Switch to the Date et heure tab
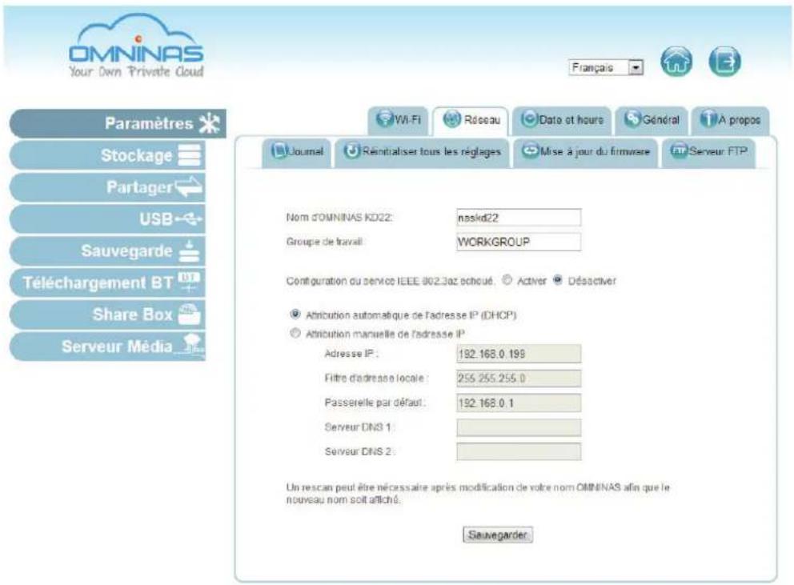 562,120
